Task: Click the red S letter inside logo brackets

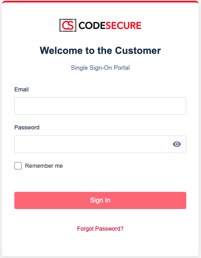Action: click(71, 25)
